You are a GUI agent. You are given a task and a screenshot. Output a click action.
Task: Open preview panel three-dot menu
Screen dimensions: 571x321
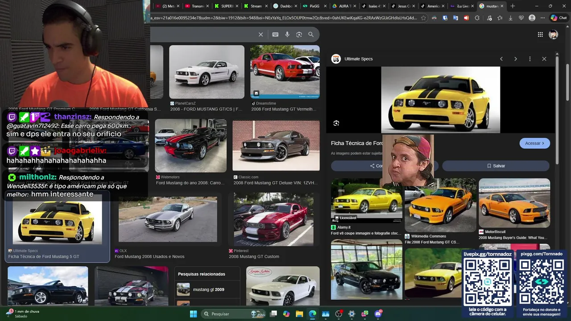530,59
